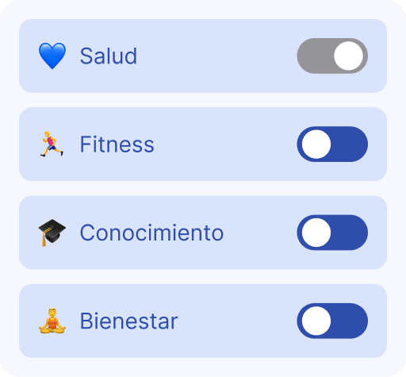Click the white knob on the Bienestar switch

click(x=316, y=321)
